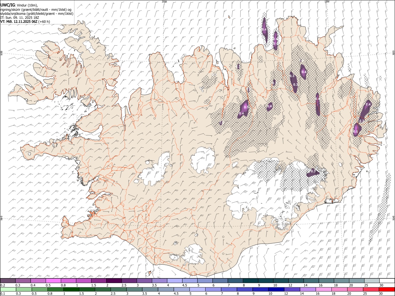This screenshot has height=296, width=395.
Task: Click the dark teal 8–9 swatch on upper scale
Action: 251,281
